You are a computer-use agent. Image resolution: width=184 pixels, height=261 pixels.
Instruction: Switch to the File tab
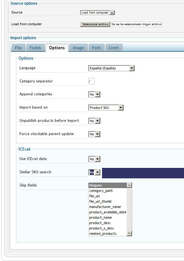pyautogui.click(x=19, y=48)
